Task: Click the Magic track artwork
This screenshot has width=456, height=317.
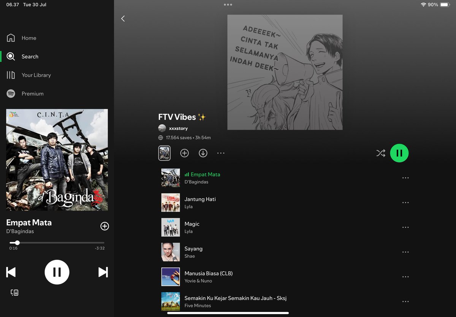Action: pos(171,227)
